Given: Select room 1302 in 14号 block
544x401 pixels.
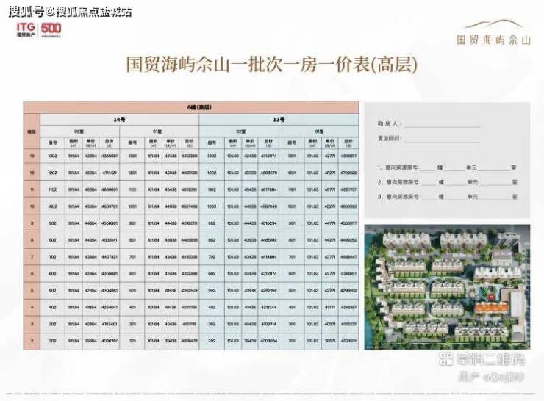Looking at the screenshot, I should coord(53,156).
